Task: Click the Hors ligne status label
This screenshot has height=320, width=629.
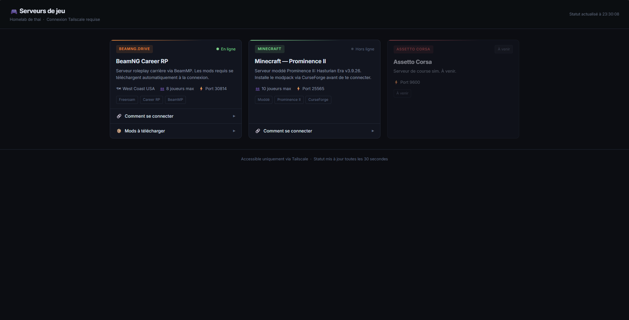Action: [365, 49]
